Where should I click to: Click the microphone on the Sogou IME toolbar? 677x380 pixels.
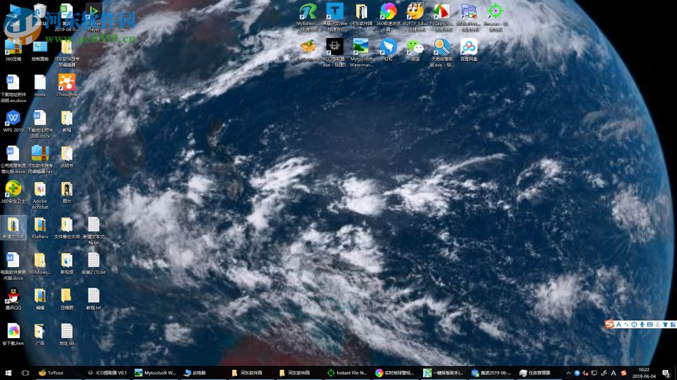tap(642, 325)
